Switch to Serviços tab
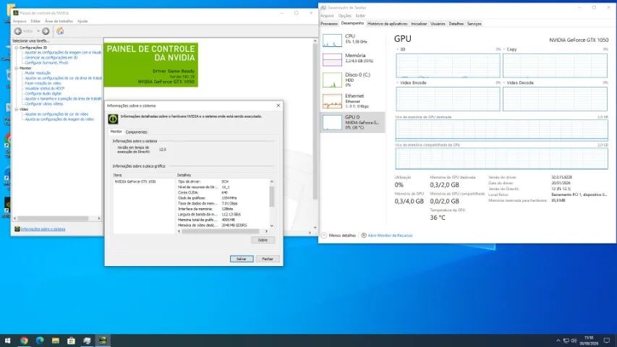Viewport: 617px width, 347px height. (475, 24)
